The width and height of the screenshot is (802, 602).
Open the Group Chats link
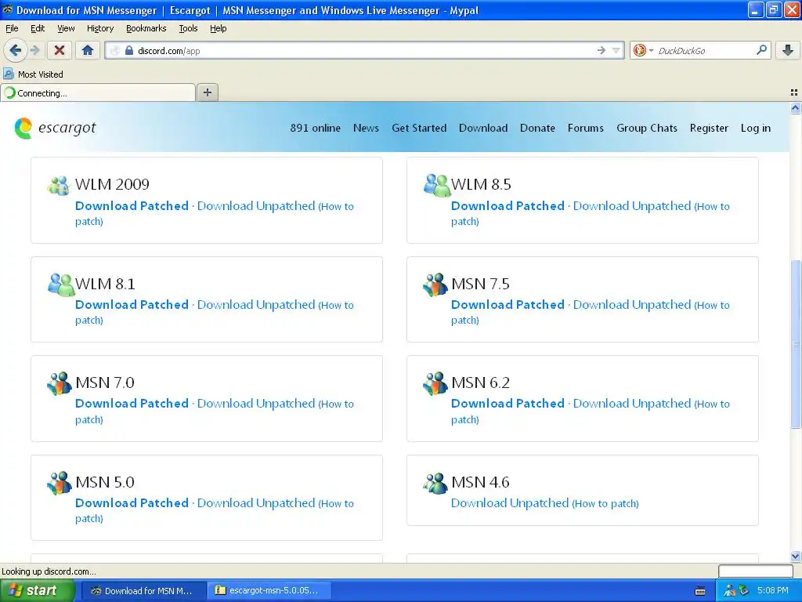pyautogui.click(x=646, y=128)
